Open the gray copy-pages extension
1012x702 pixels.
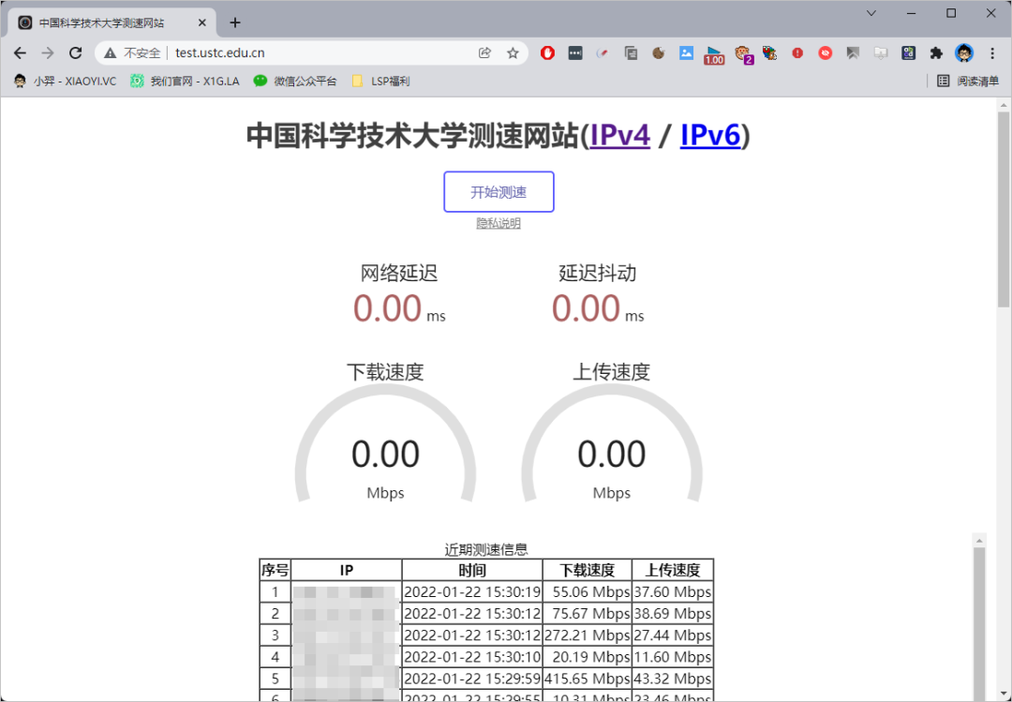pyautogui.click(x=631, y=53)
